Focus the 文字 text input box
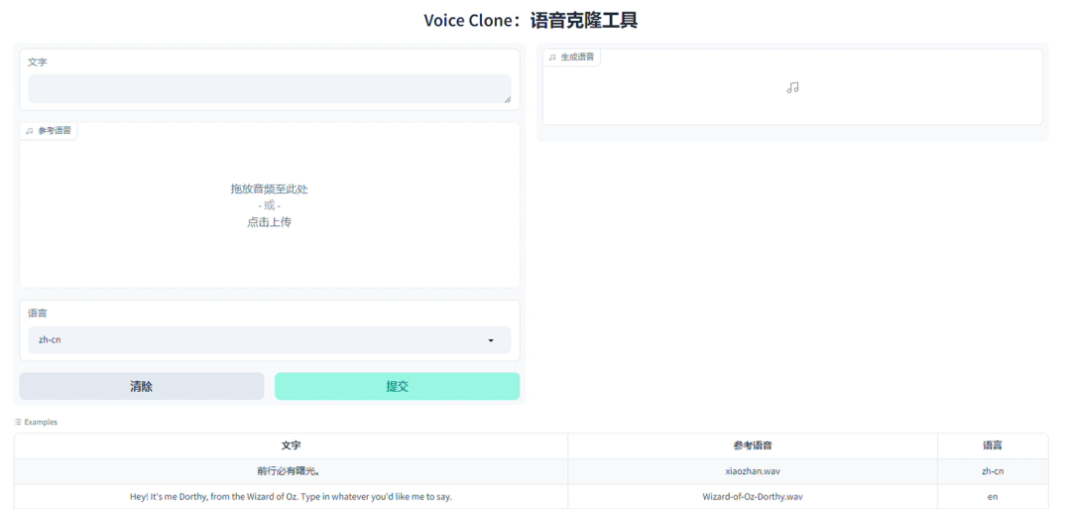 click(268, 87)
